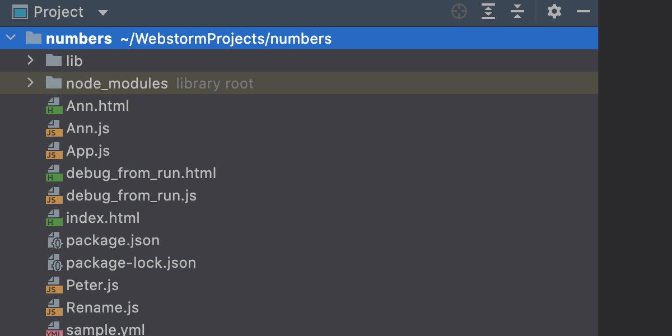Click the package.json JSON file icon
The image size is (672, 336).
(54, 240)
